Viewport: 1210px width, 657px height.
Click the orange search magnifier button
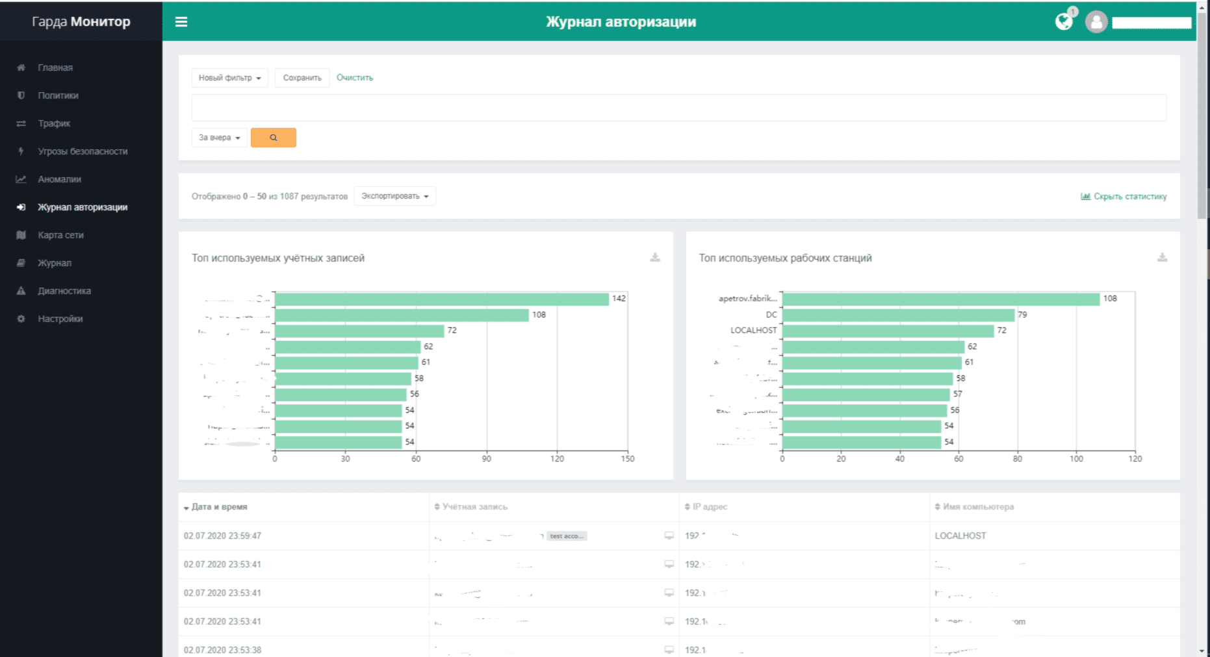pyautogui.click(x=273, y=138)
